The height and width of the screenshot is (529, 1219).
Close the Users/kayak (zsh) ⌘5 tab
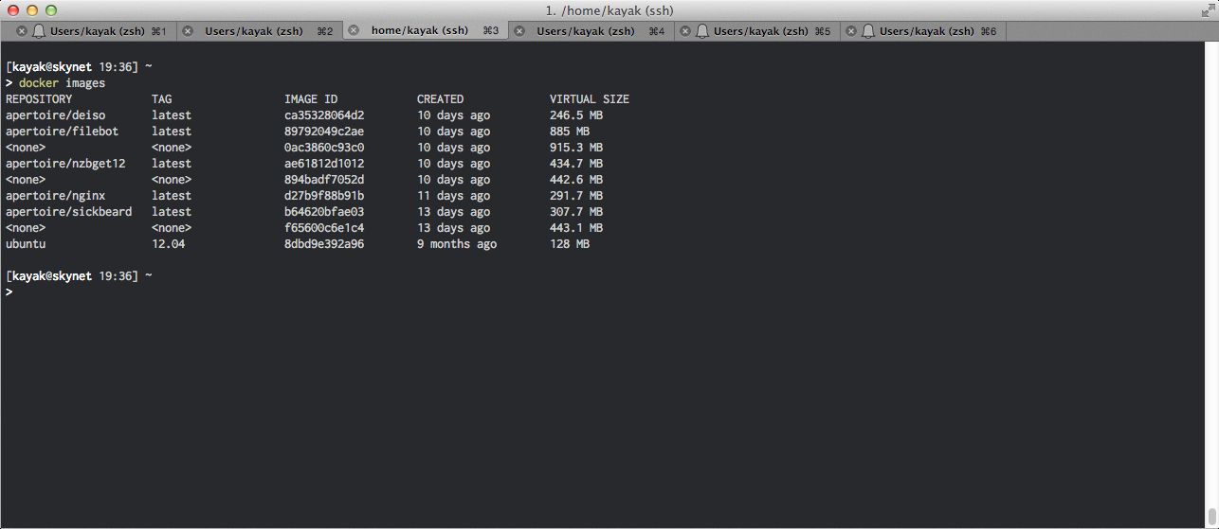[684, 31]
